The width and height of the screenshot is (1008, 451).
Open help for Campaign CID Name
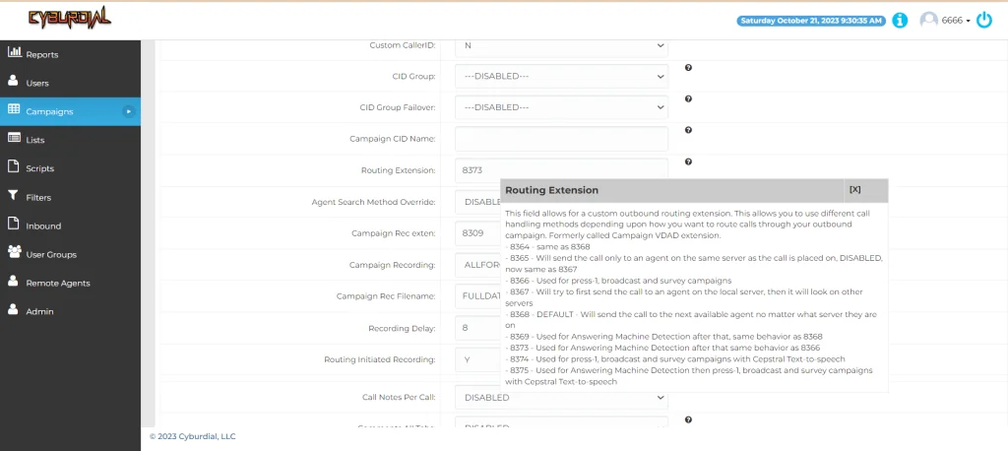688,130
